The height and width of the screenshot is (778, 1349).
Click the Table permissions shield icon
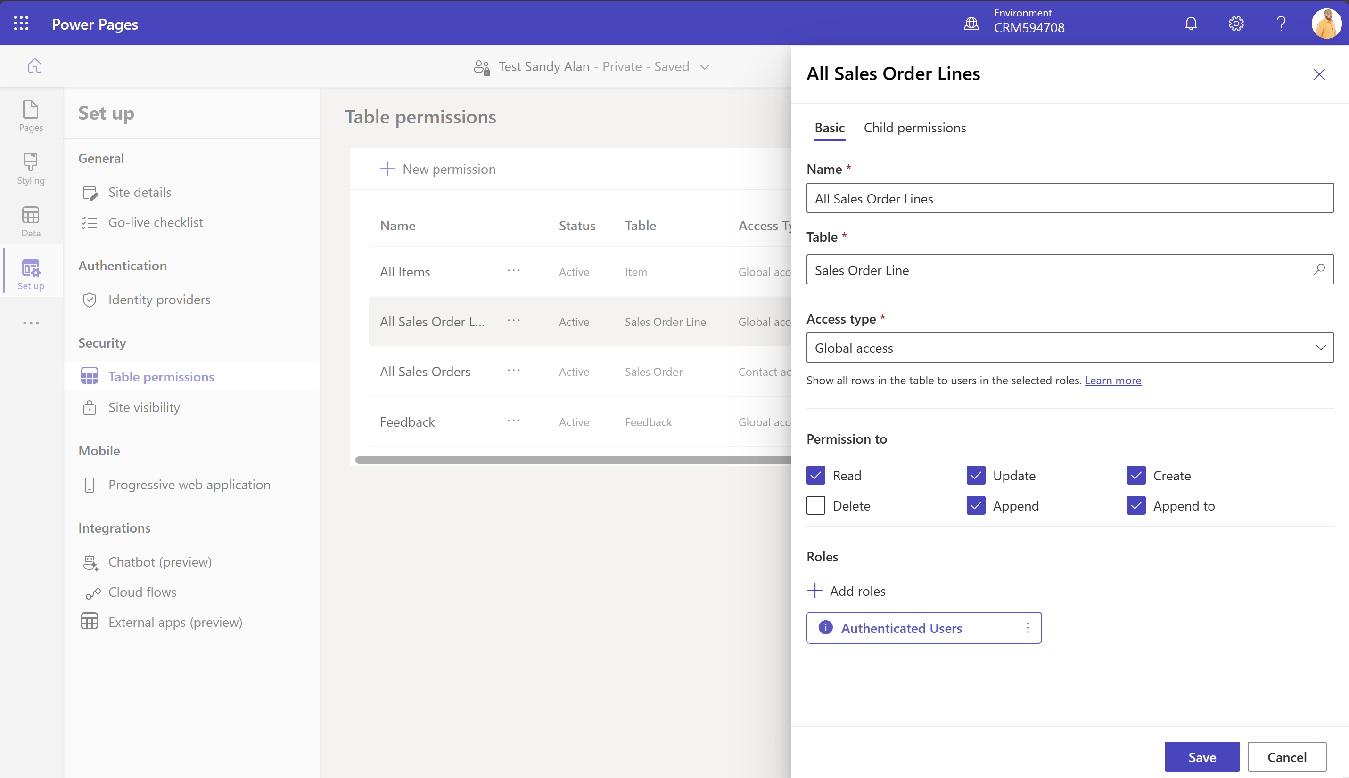pos(90,376)
